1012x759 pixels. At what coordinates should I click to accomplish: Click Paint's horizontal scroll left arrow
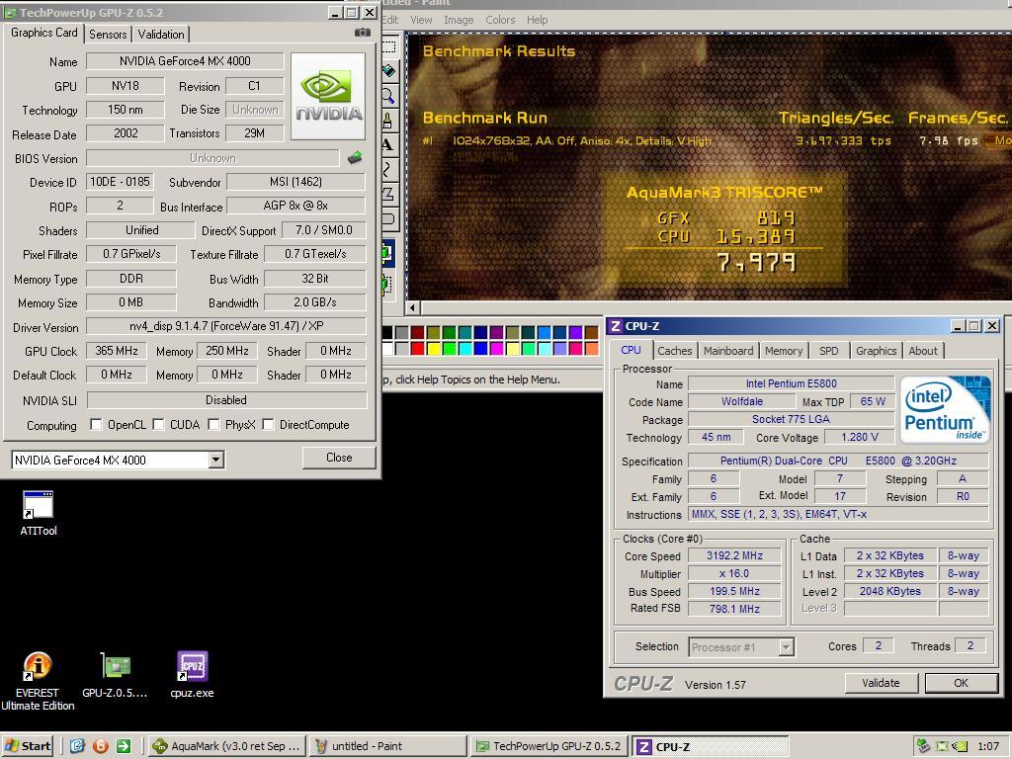point(412,307)
